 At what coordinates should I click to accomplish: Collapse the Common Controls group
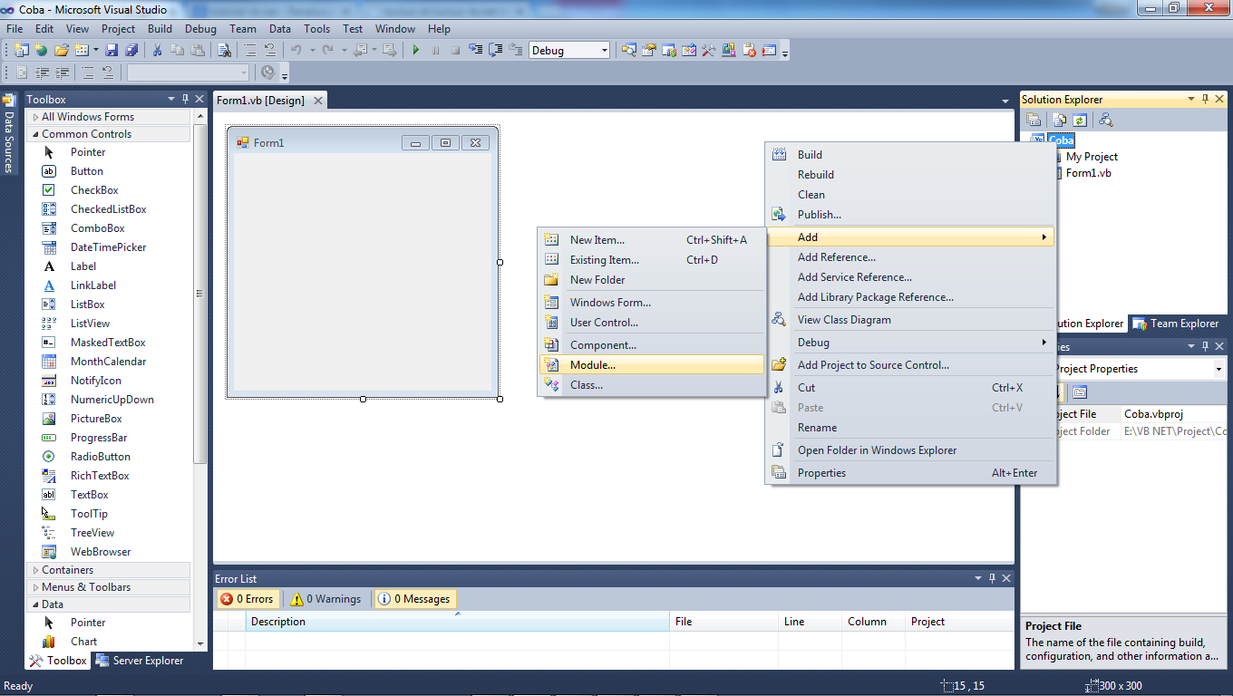(109, 134)
